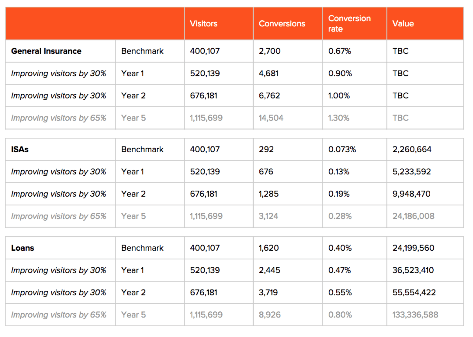Click General Insurance benchmark conversions 2,700
The height and width of the screenshot is (337, 473).
coord(269,51)
